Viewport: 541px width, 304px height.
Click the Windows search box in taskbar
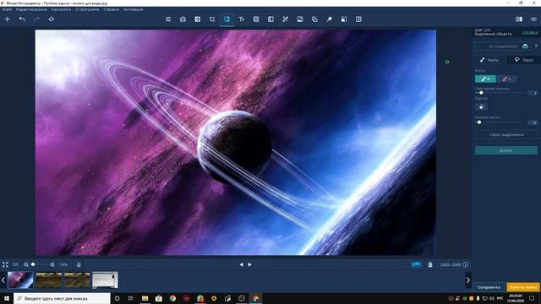point(62,298)
